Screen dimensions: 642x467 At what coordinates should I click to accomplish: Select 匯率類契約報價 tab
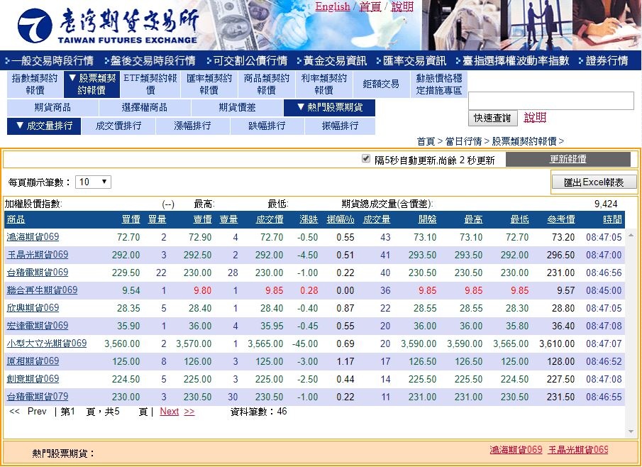point(209,84)
